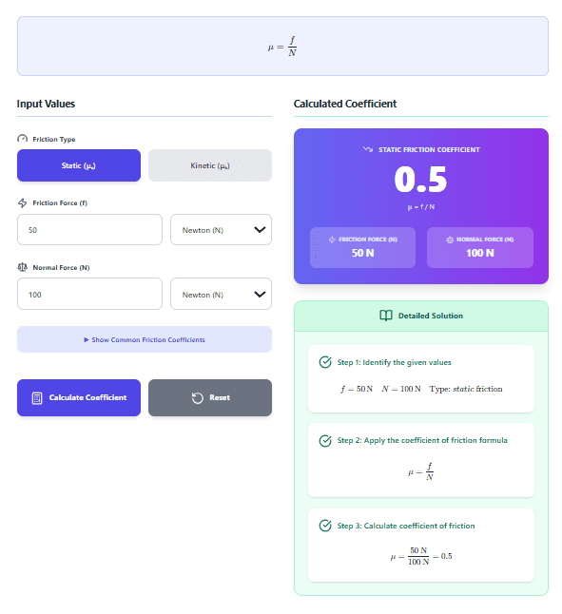Click the Normal Force input field
Viewport: 562px width, 614px height.
coord(89,294)
